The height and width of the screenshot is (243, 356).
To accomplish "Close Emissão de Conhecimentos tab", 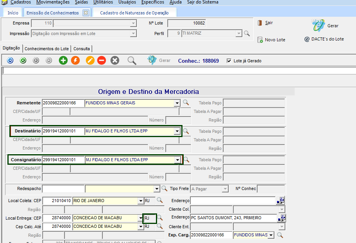I will point(86,13).
